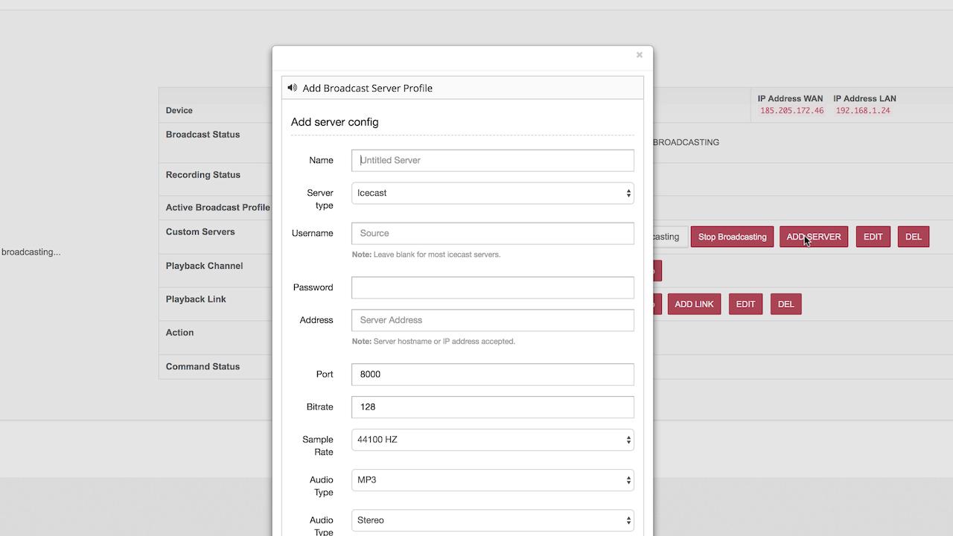Click the Port field showing 8000
This screenshot has height=536, width=953.
click(493, 374)
